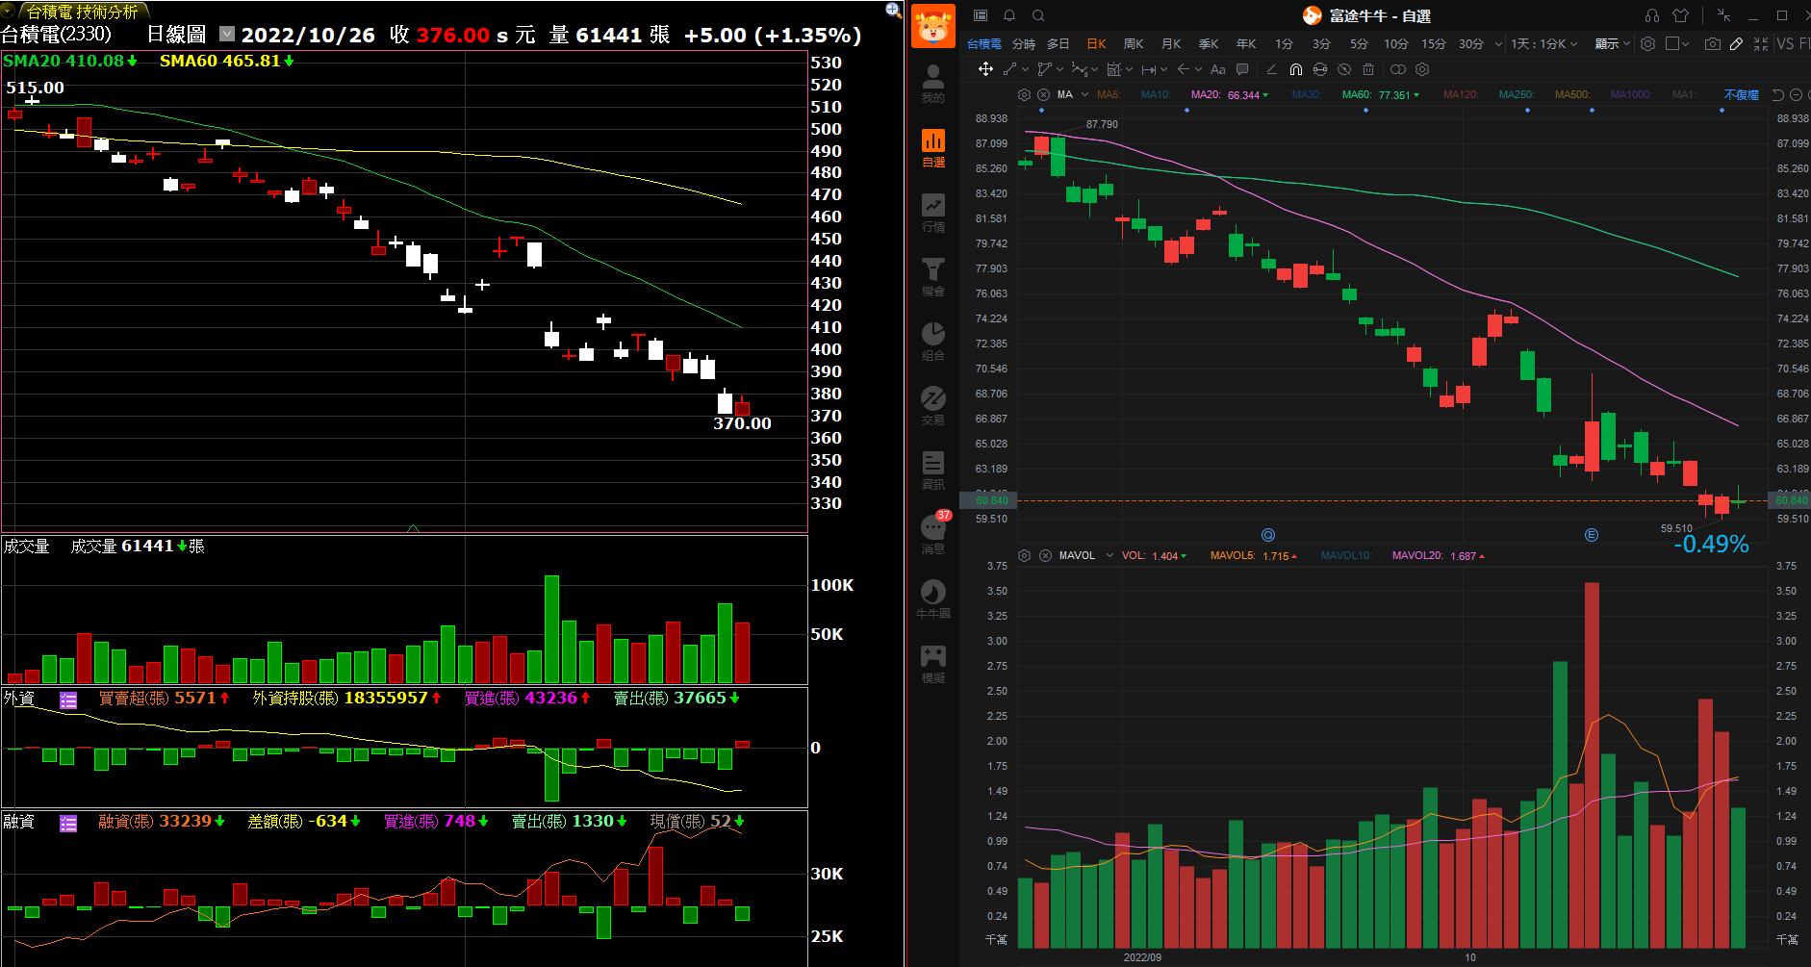The width and height of the screenshot is (1811, 967).
Task: Expand the MA indicator selector dropdown
Action: pos(1084,94)
